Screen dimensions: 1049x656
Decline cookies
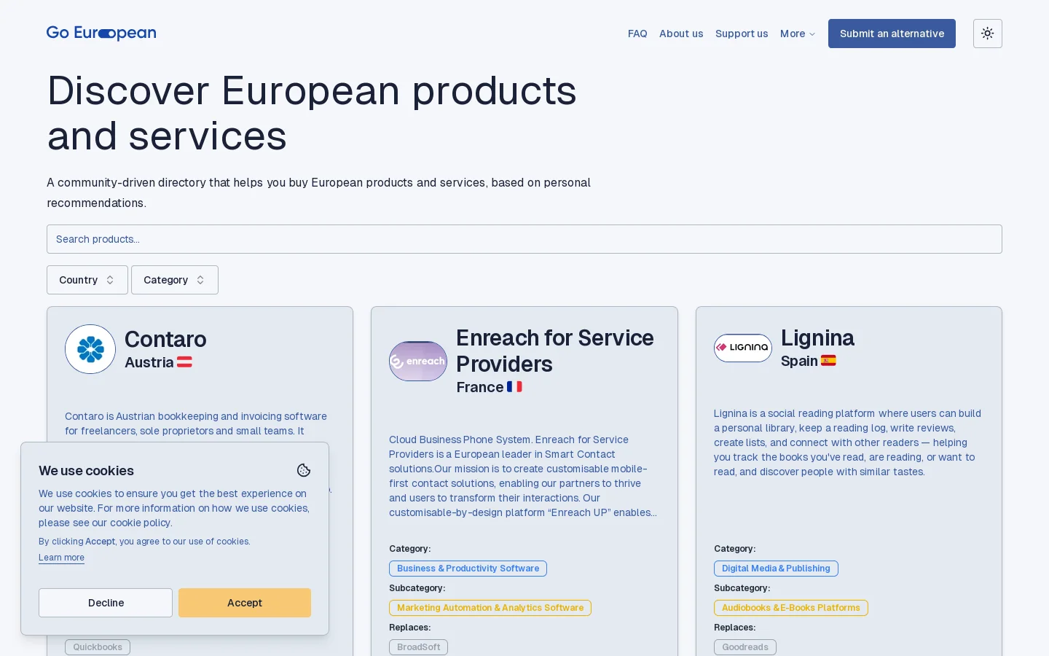pyautogui.click(x=106, y=603)
